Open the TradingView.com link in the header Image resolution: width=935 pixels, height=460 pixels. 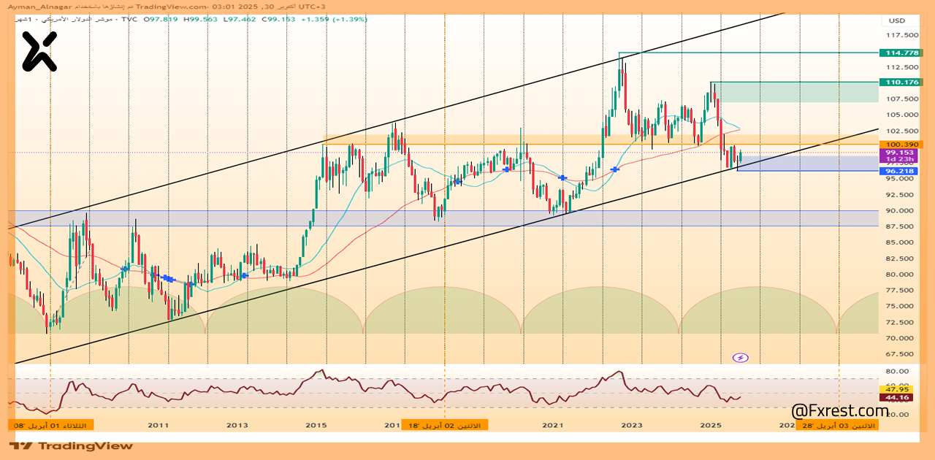(x=169, y=7)
